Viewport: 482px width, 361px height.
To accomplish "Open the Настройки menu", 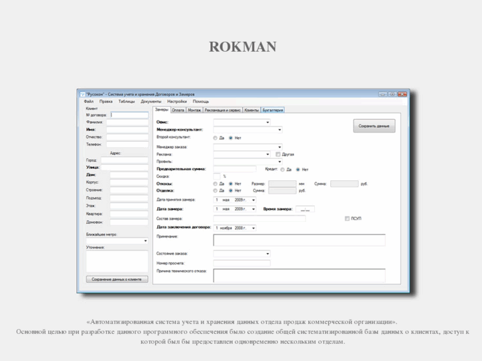I will pos(177,101).
